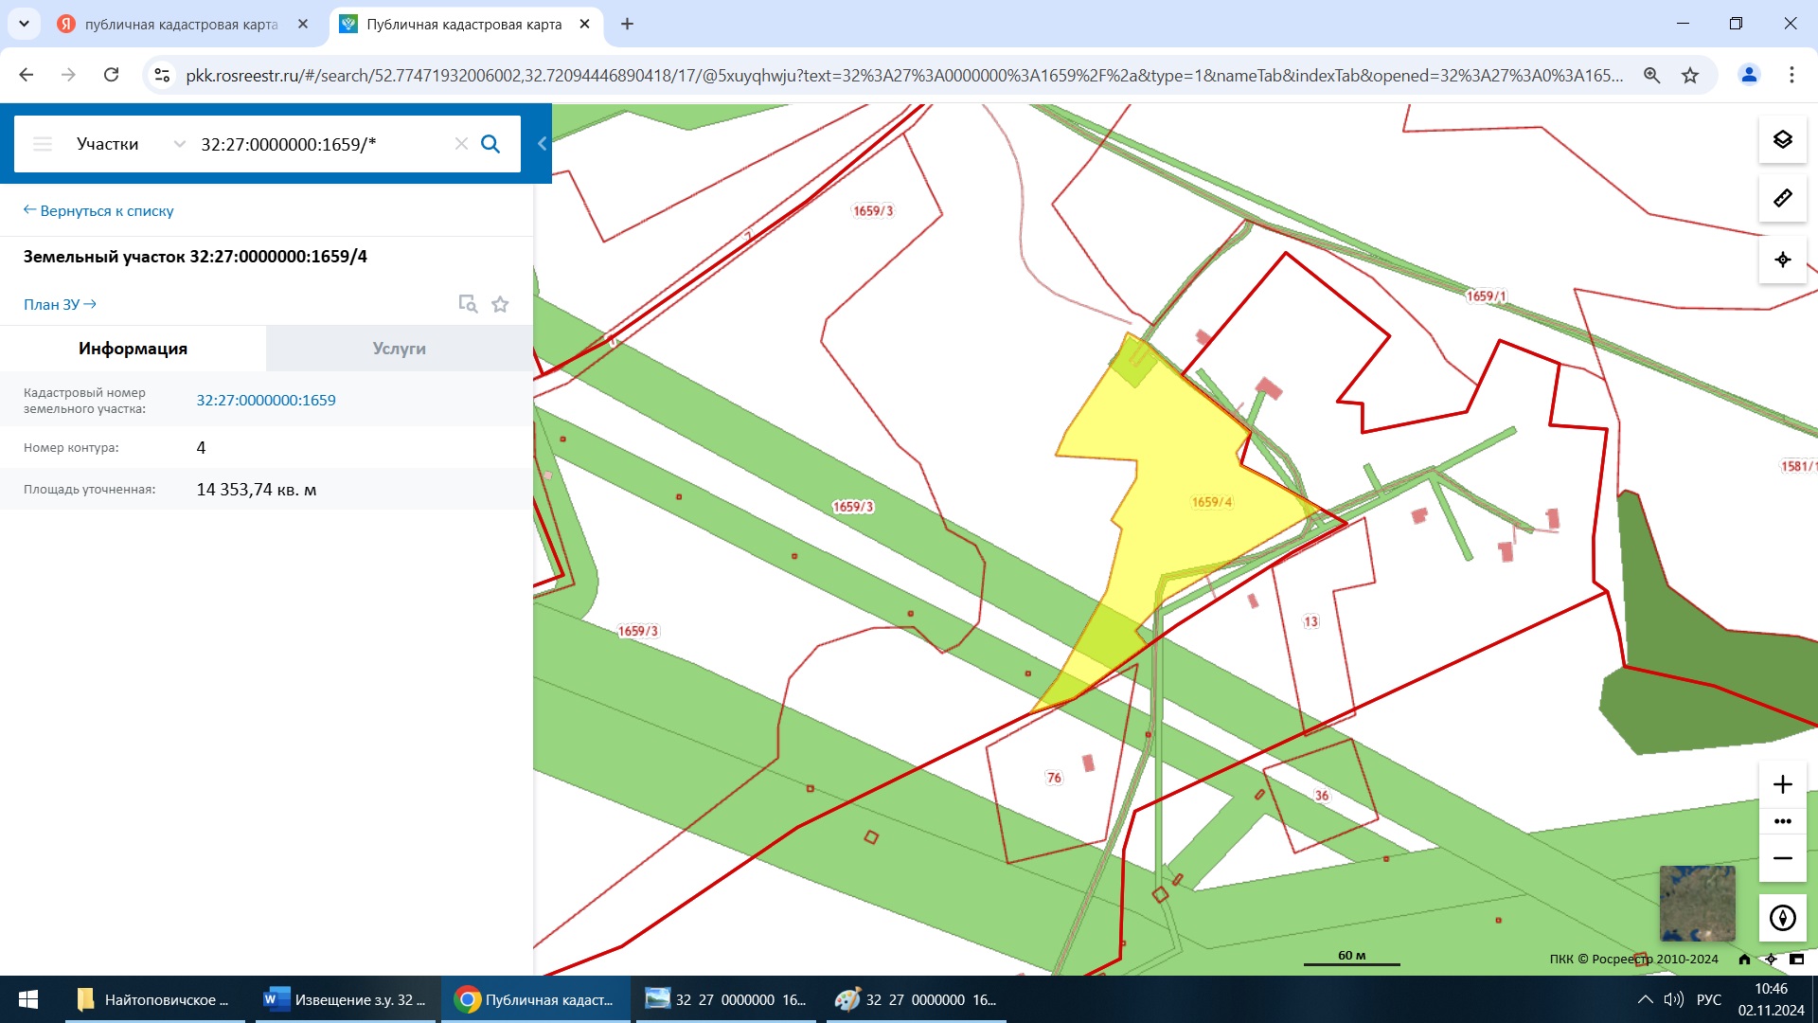Open Chrome zoom indicator icon
Viewport: 1818px width, 1023px height.
tap(1652, 75)
